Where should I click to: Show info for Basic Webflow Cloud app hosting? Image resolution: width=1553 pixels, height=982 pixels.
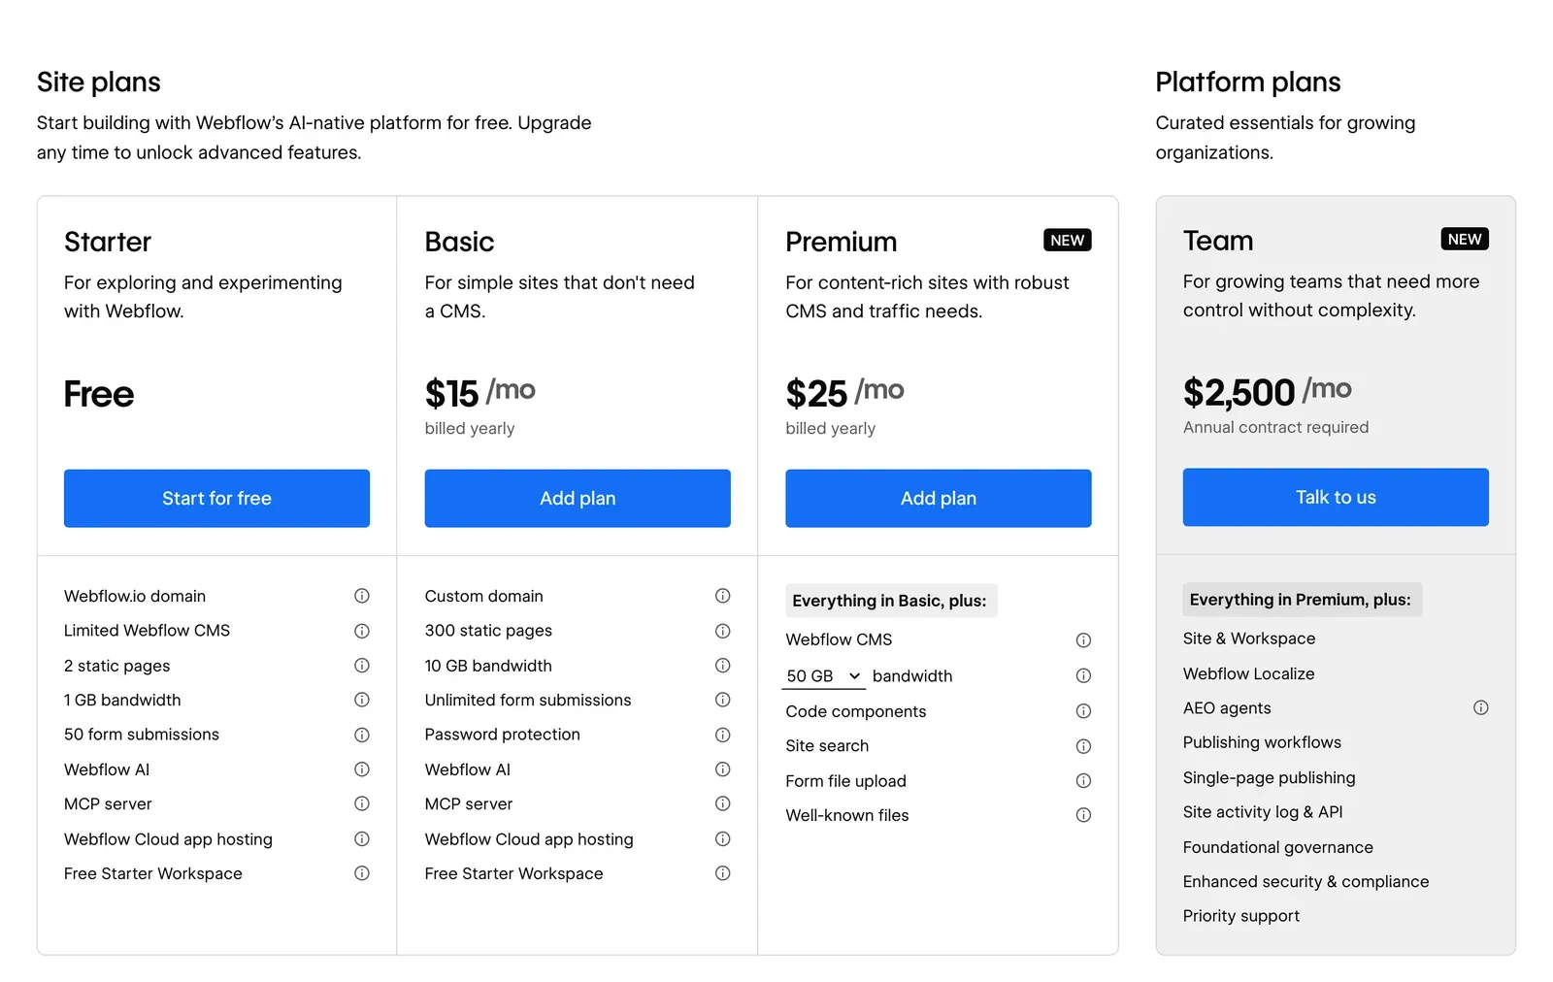[723, 838]
